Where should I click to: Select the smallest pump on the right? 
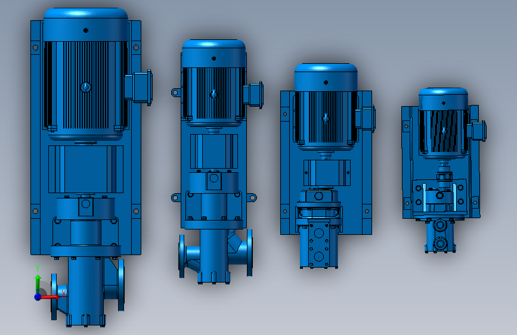click(444, 170)
